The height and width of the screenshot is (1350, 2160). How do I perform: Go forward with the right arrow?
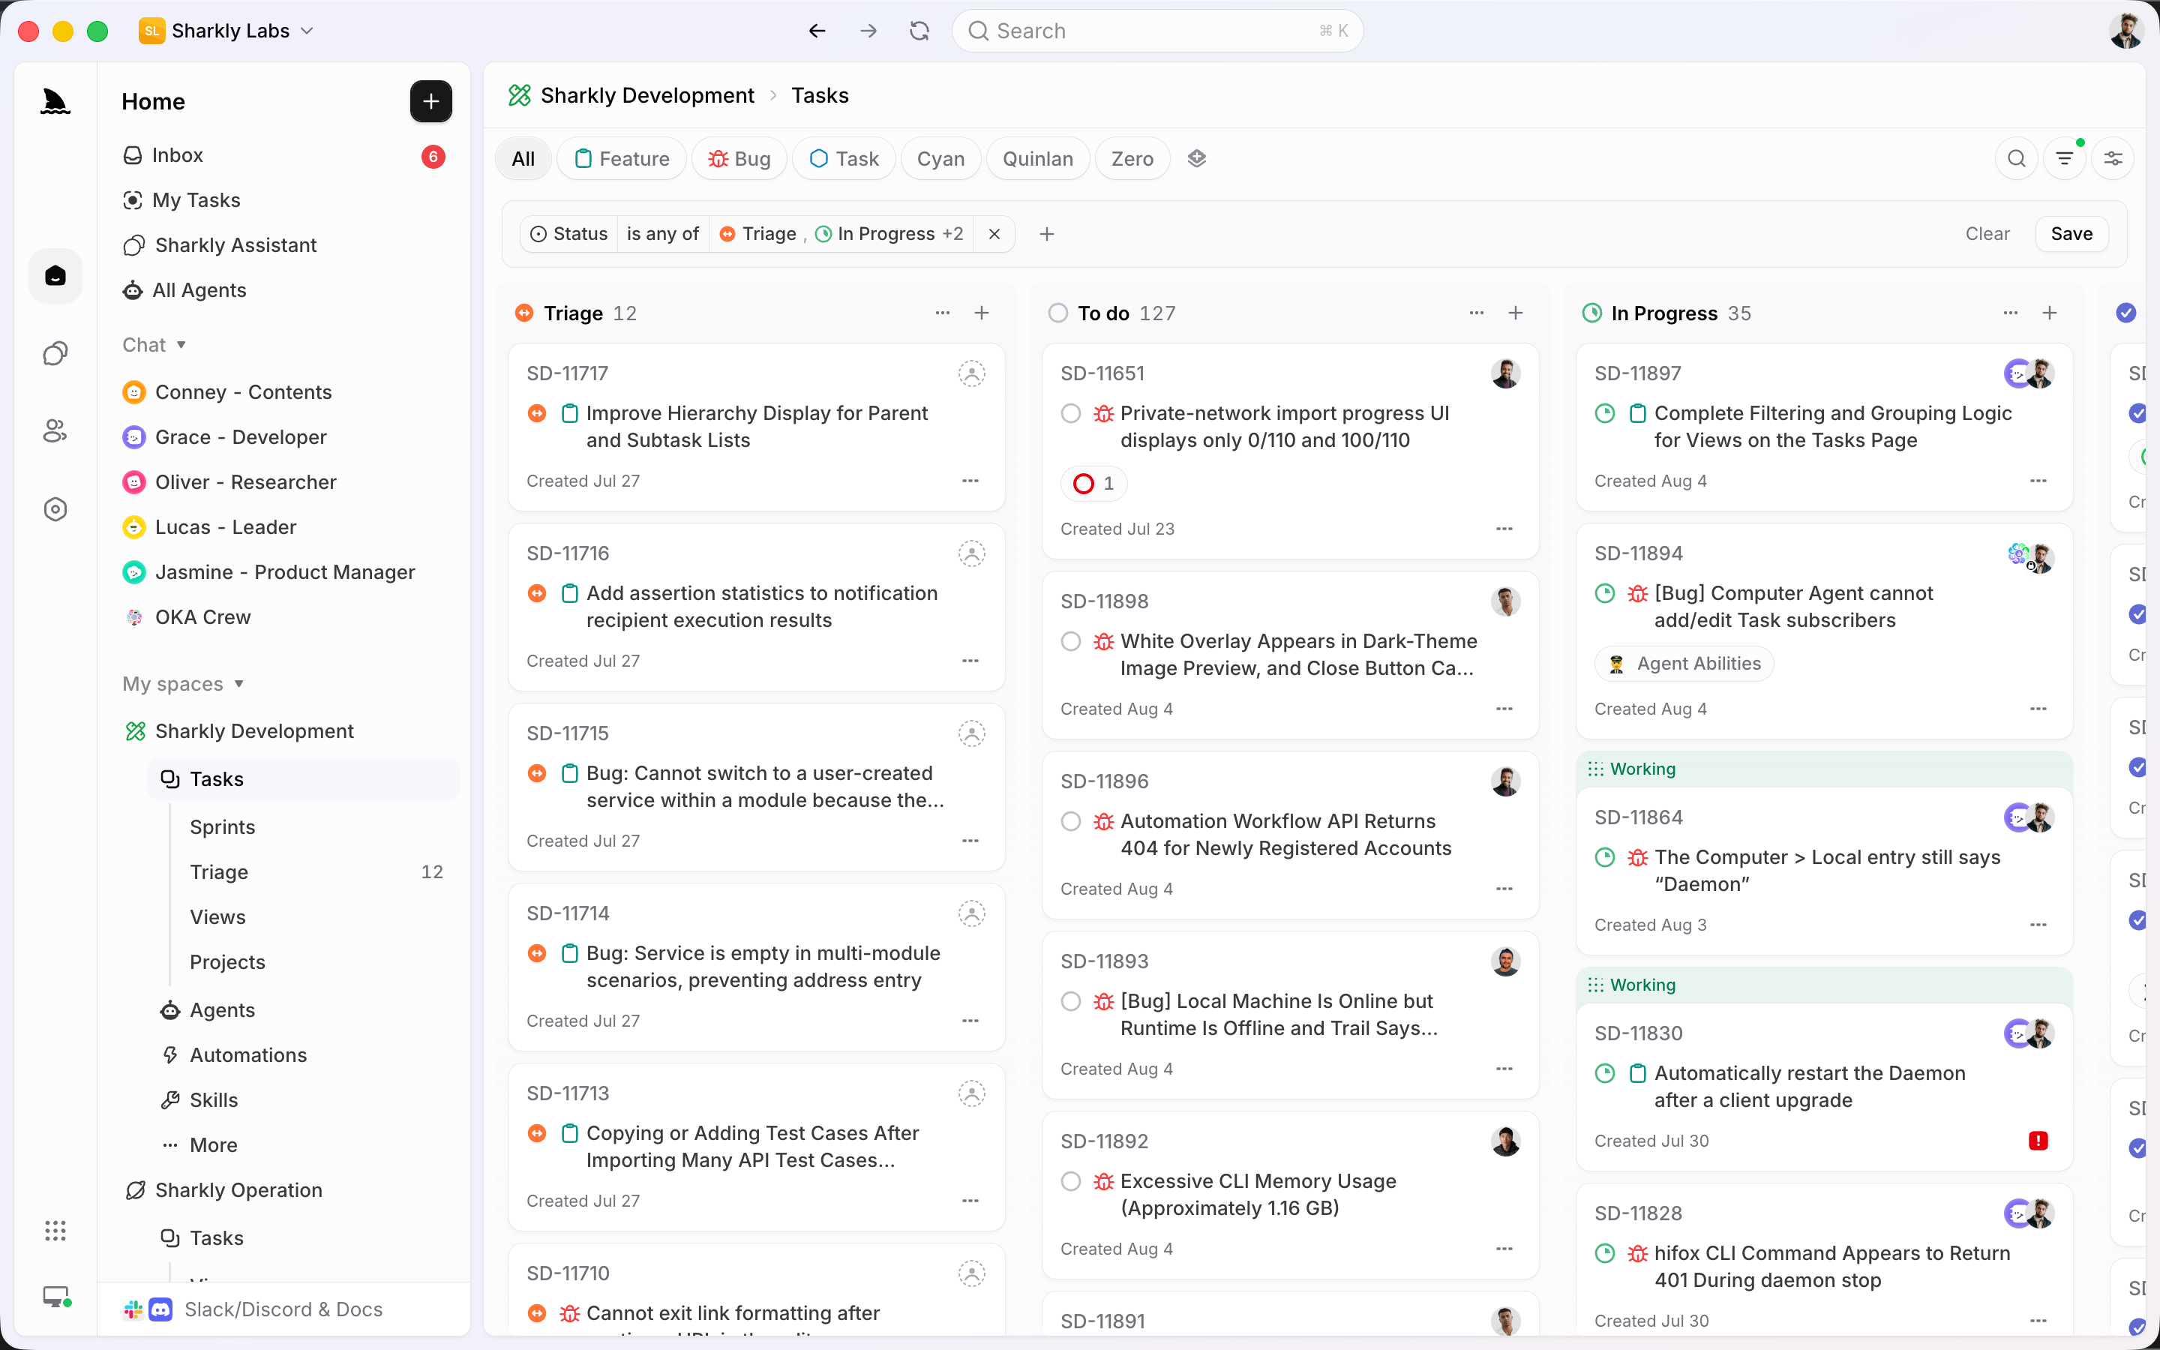[x=868, y=31]
